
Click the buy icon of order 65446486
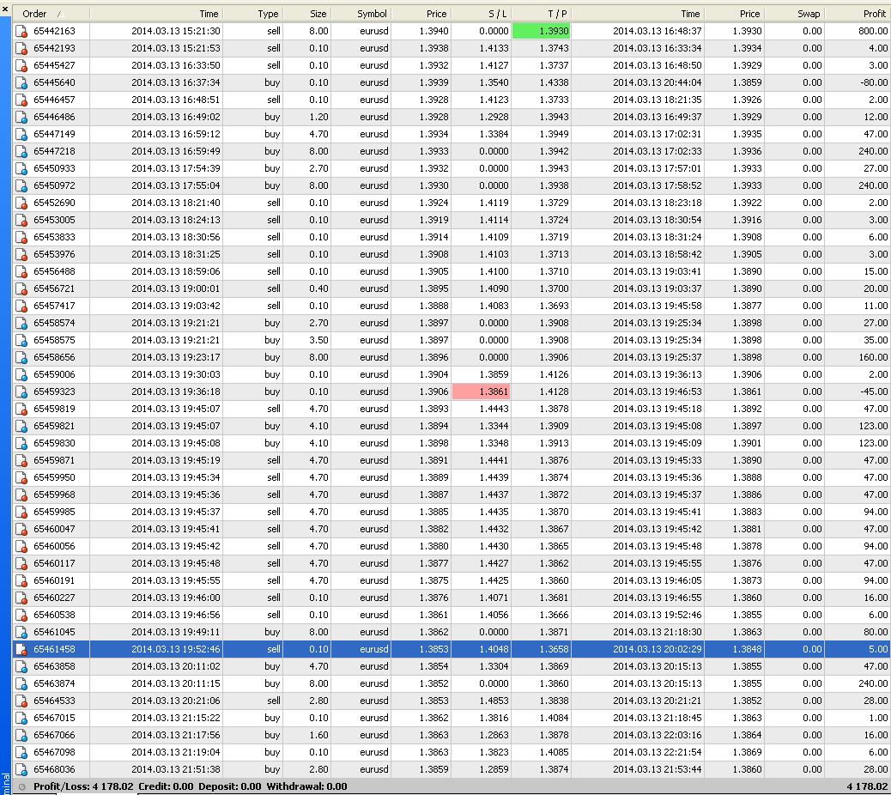pyautogui.click(x=21, y=117)
